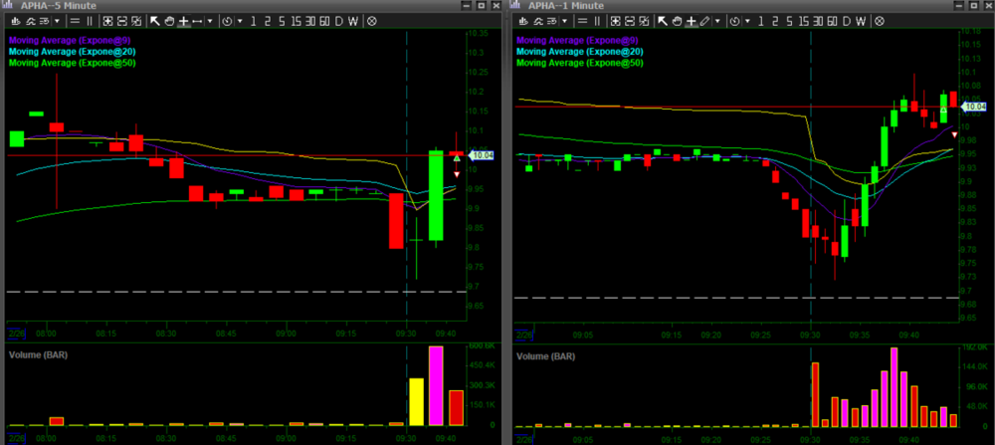Click the horizontal measure arrow tool in 5 Minute chart

point(197,20)
